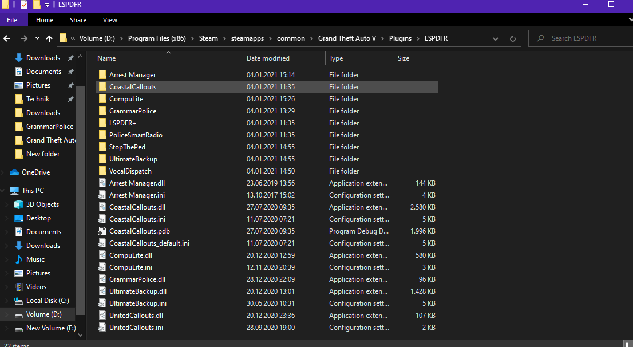Click the navigation pane vertical scrollbar
633x347 pixels.
81,200
